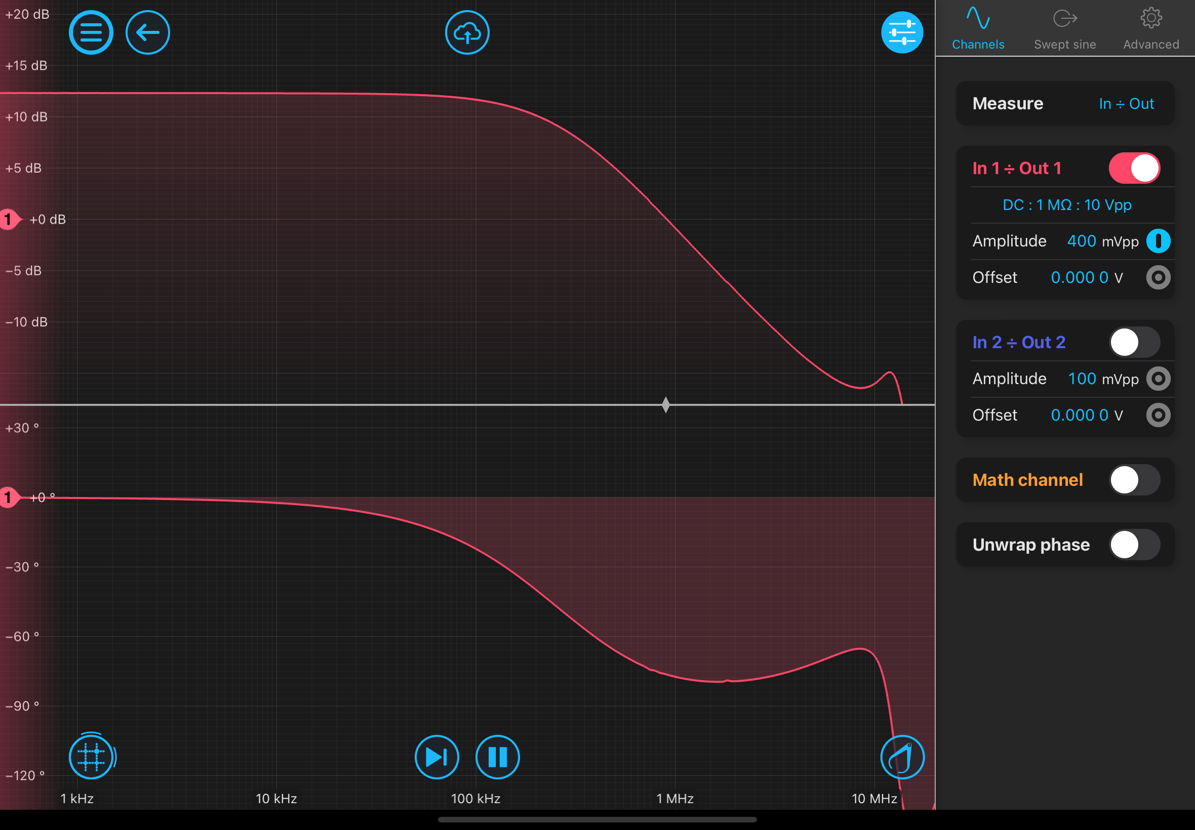Click the In 1 ÷ Out 1 label
Image resolution: width=1195 pixels, height=830 pixels.
click(x=1017, y=168)
